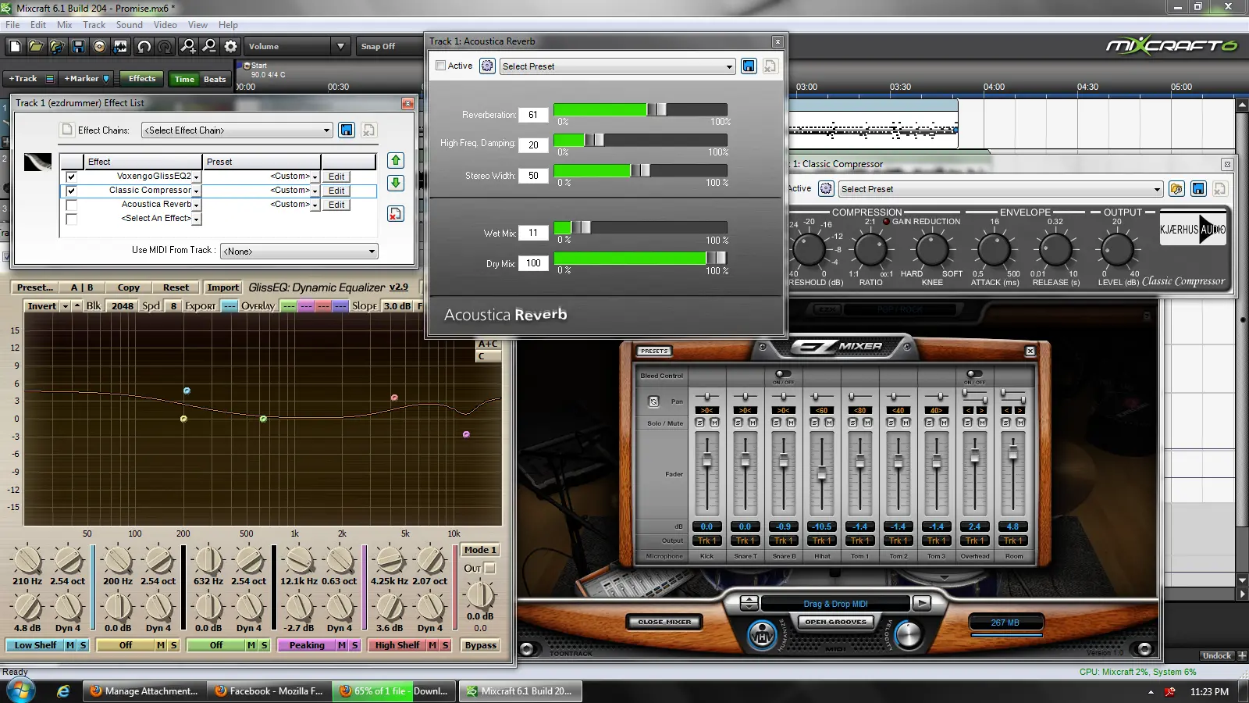Screen dimensions: 1249x703
Task: Click the Undo arrow icon
Action: click(x=144, y=47)
